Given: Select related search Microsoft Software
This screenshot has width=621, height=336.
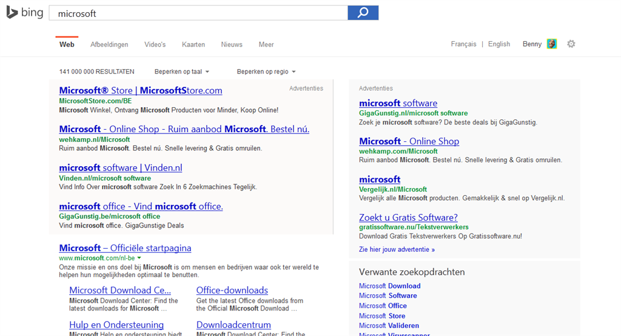Looking at the screenshot, I should tap(388, 295).
